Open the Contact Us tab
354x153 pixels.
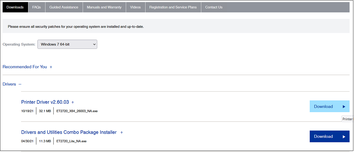click(214, 7)
